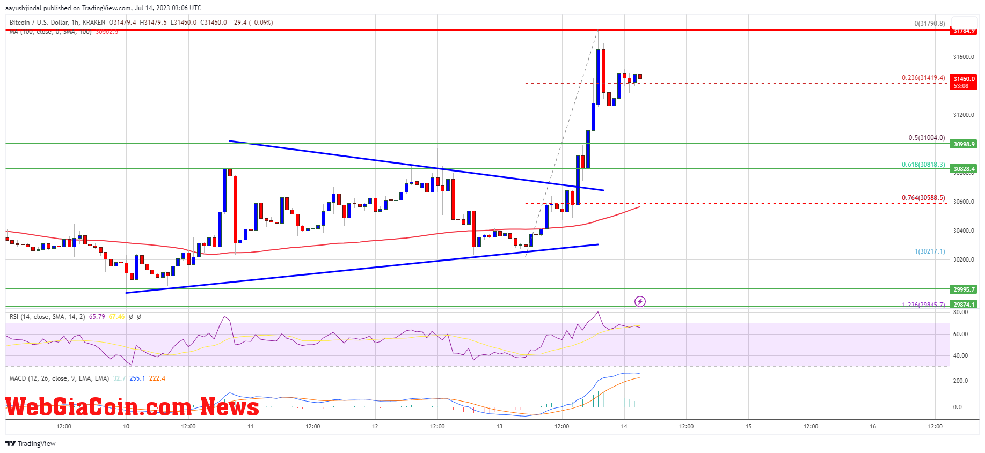Click the Fibonacci label 0.764(30588.5)
The height and width of the screenshot is (453, 985).
[x=923, y=198]
